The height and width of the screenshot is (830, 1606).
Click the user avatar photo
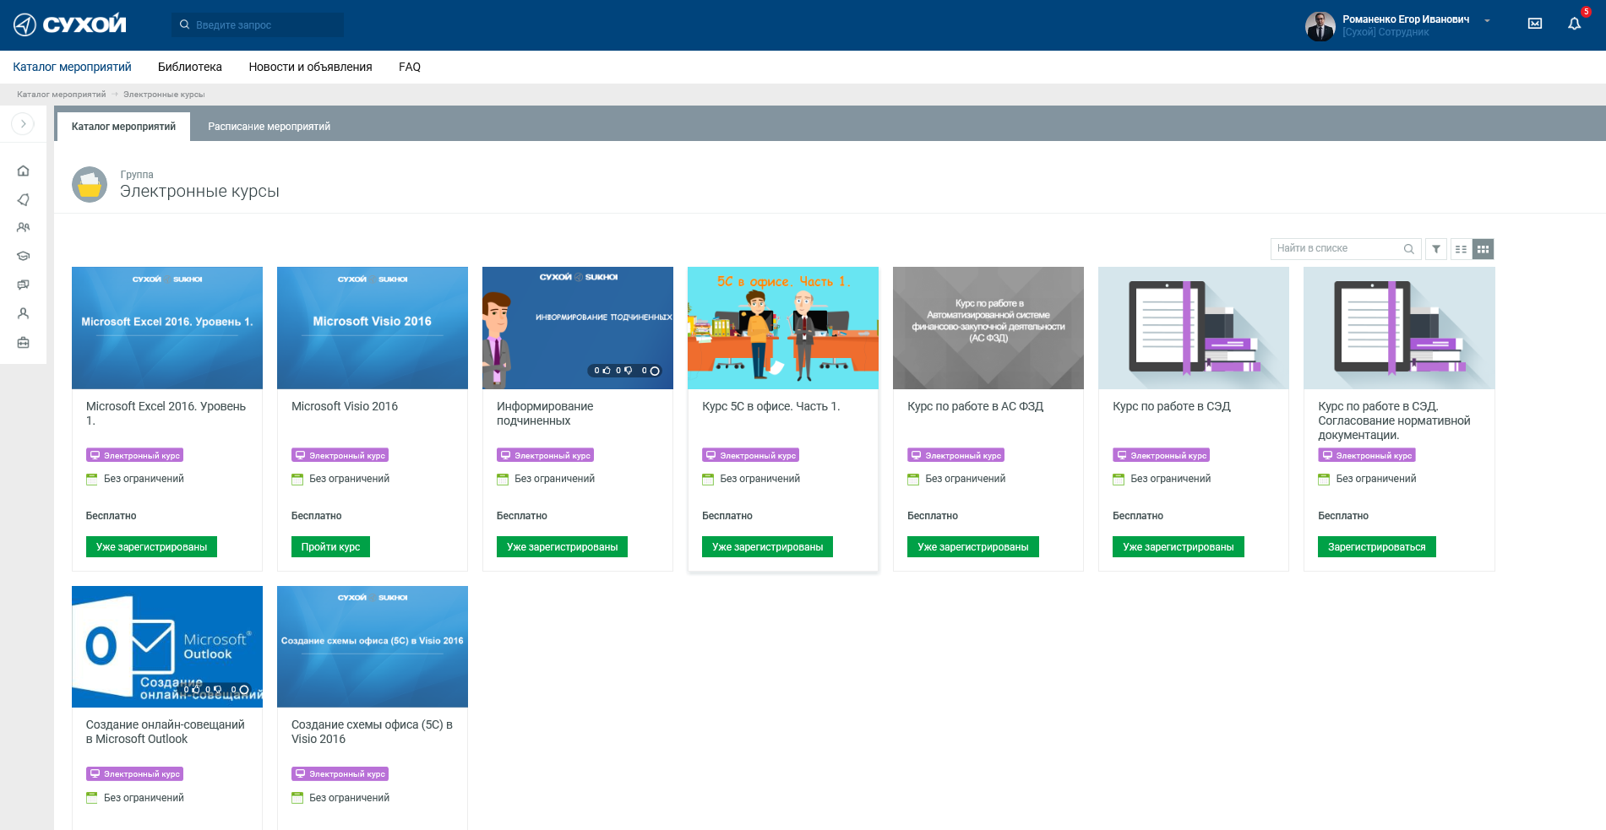pos(1320,26)
